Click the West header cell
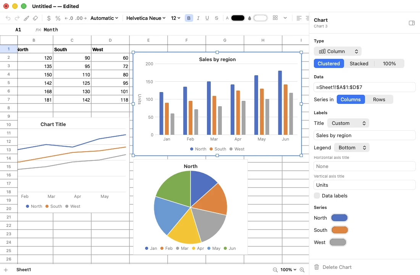Image resolution: width=420 pixels, height=275 pixels. pyautogui.click(x=110, y=49)
